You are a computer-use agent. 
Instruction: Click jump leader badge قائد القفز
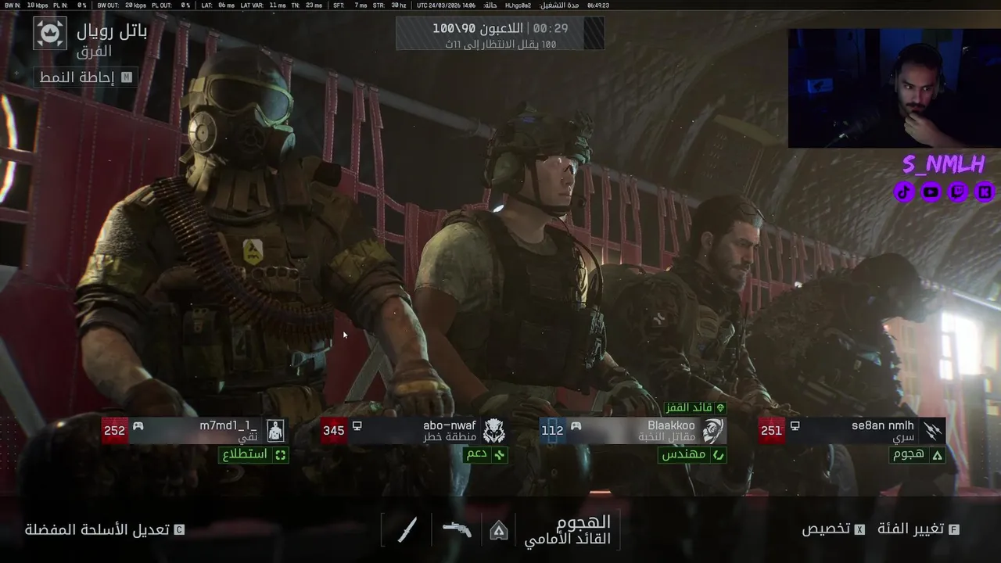click(x=694, y=408)
